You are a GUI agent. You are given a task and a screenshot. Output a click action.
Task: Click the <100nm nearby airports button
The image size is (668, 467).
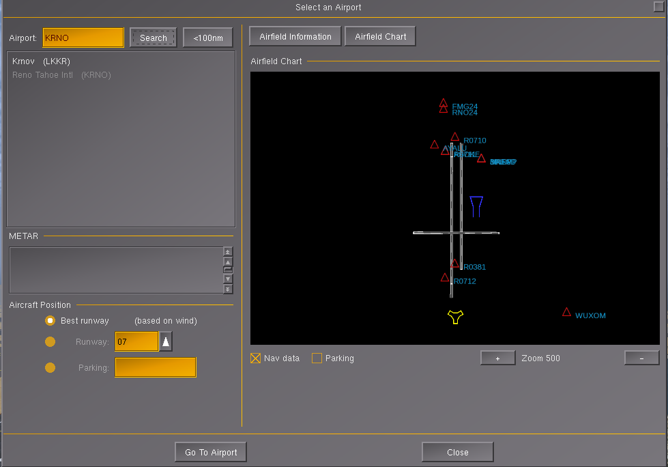click(x=208, y=38)
